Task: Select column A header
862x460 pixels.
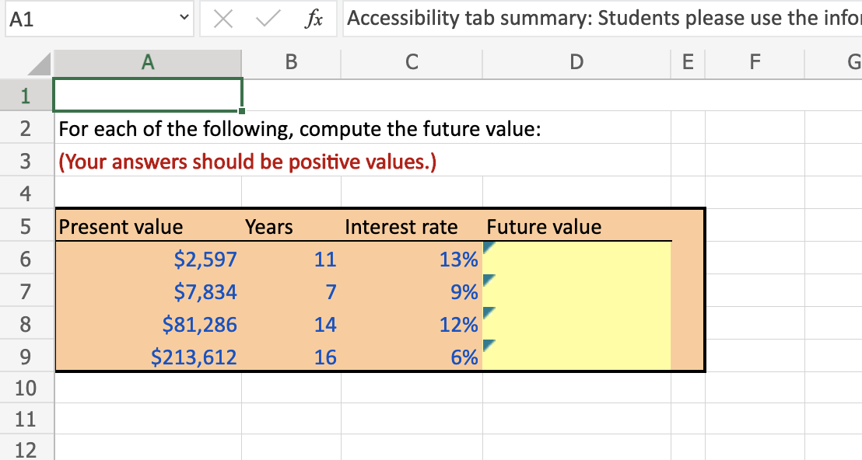Action: pyautogui.click(x=148, y=63)
